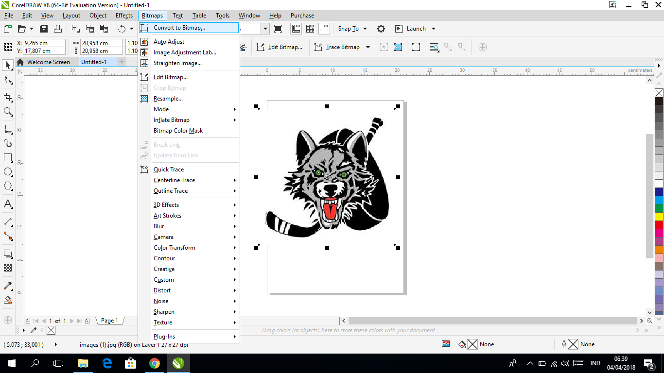Screen dimensions: 664x373
Task: Click the red color swatch
Action: tap(659, 225)
